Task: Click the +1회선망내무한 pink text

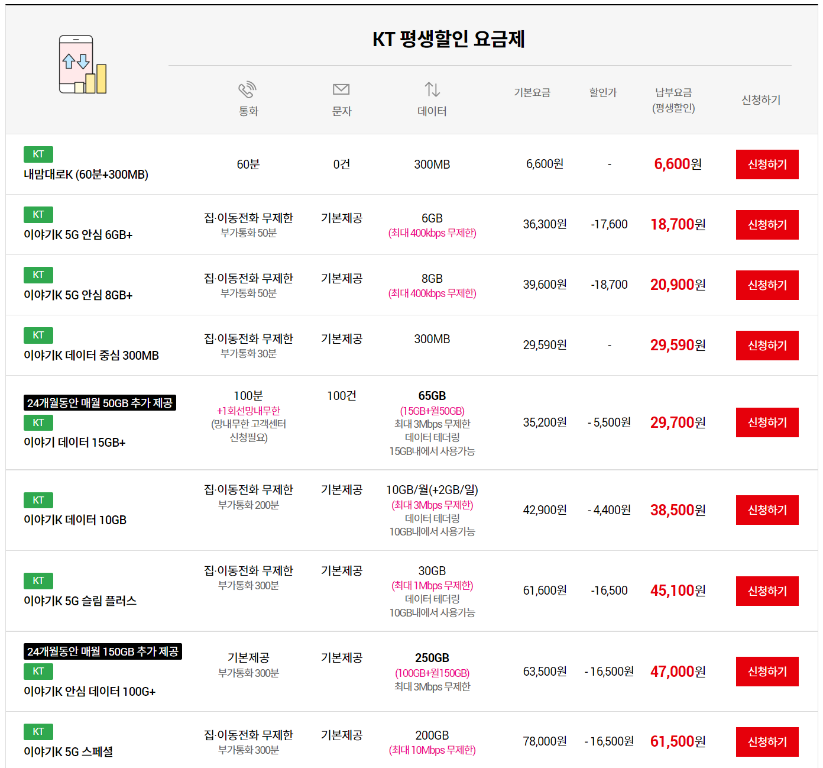Action: (x=248, y=411)
